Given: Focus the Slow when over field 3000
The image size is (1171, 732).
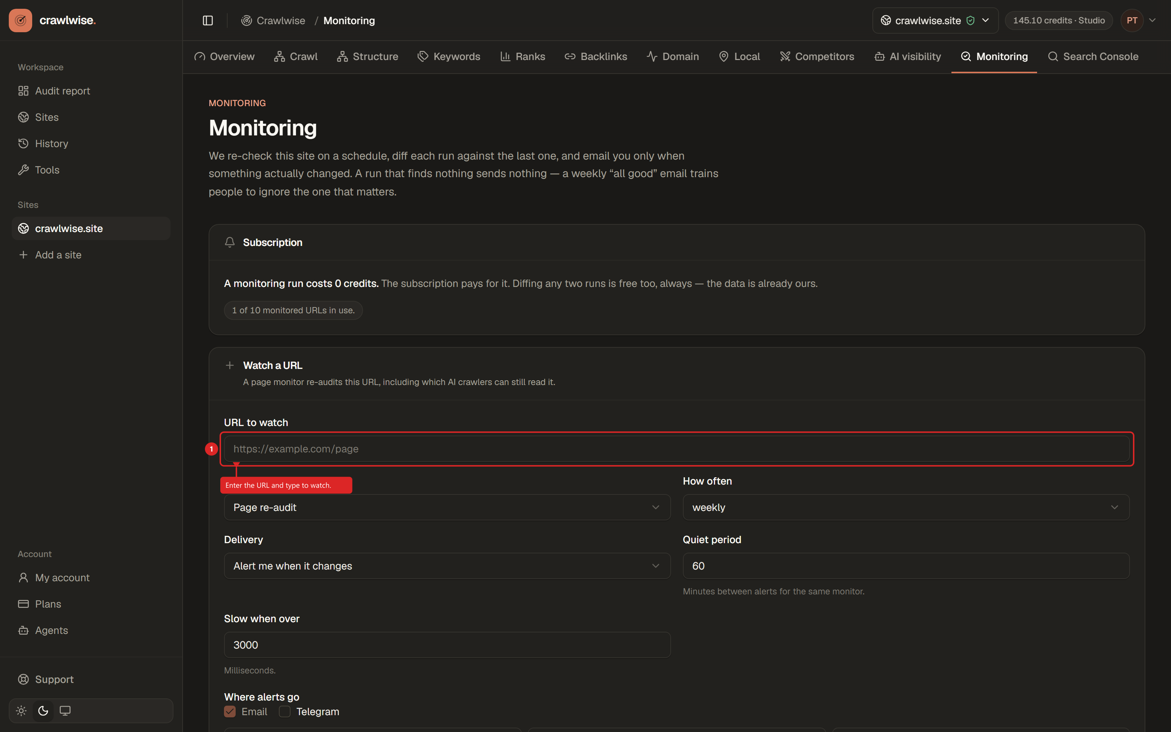Looking at the screenshot, I should pos(447,645).
